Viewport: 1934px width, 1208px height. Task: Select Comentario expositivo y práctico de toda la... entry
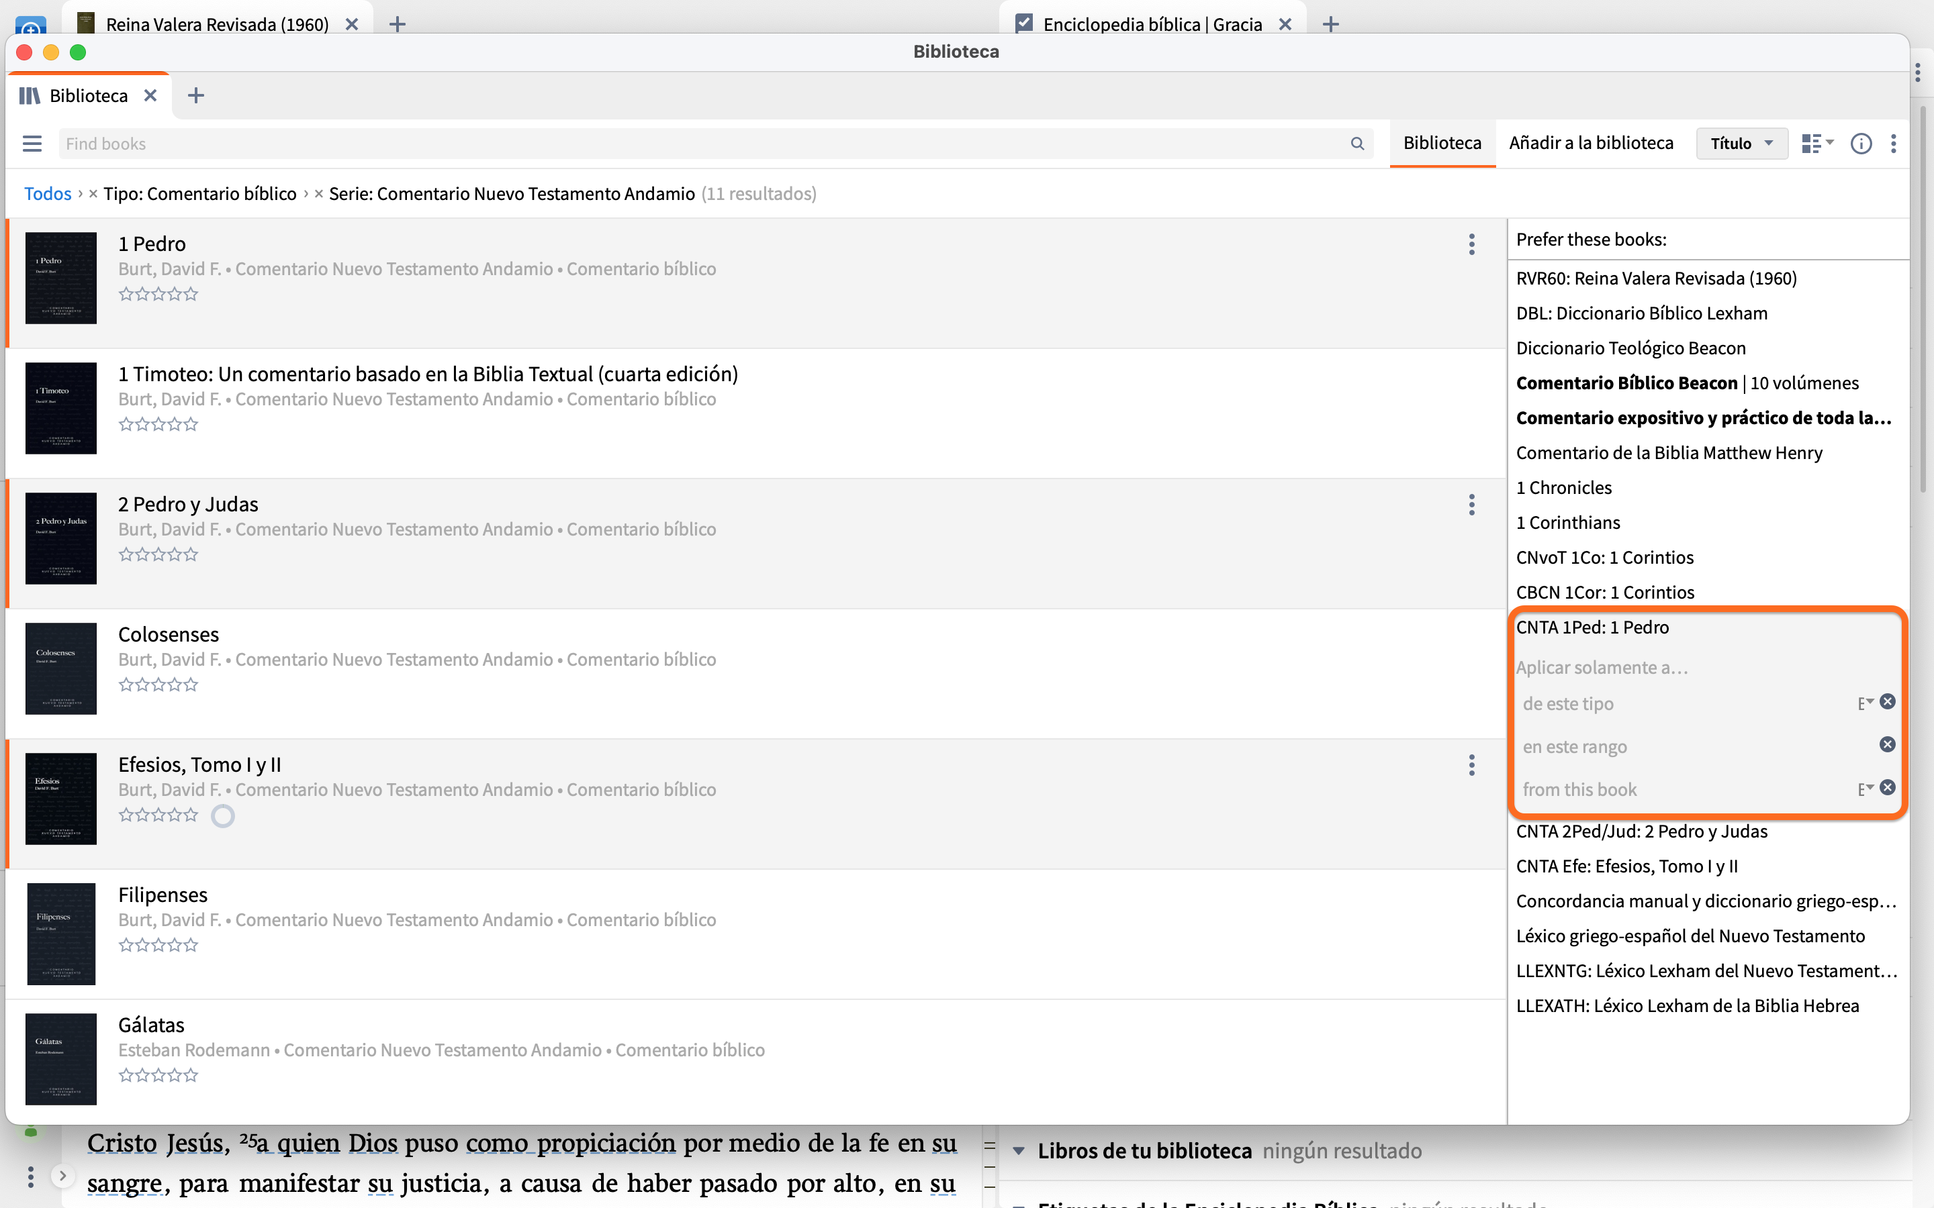[x=1703, y=419]
